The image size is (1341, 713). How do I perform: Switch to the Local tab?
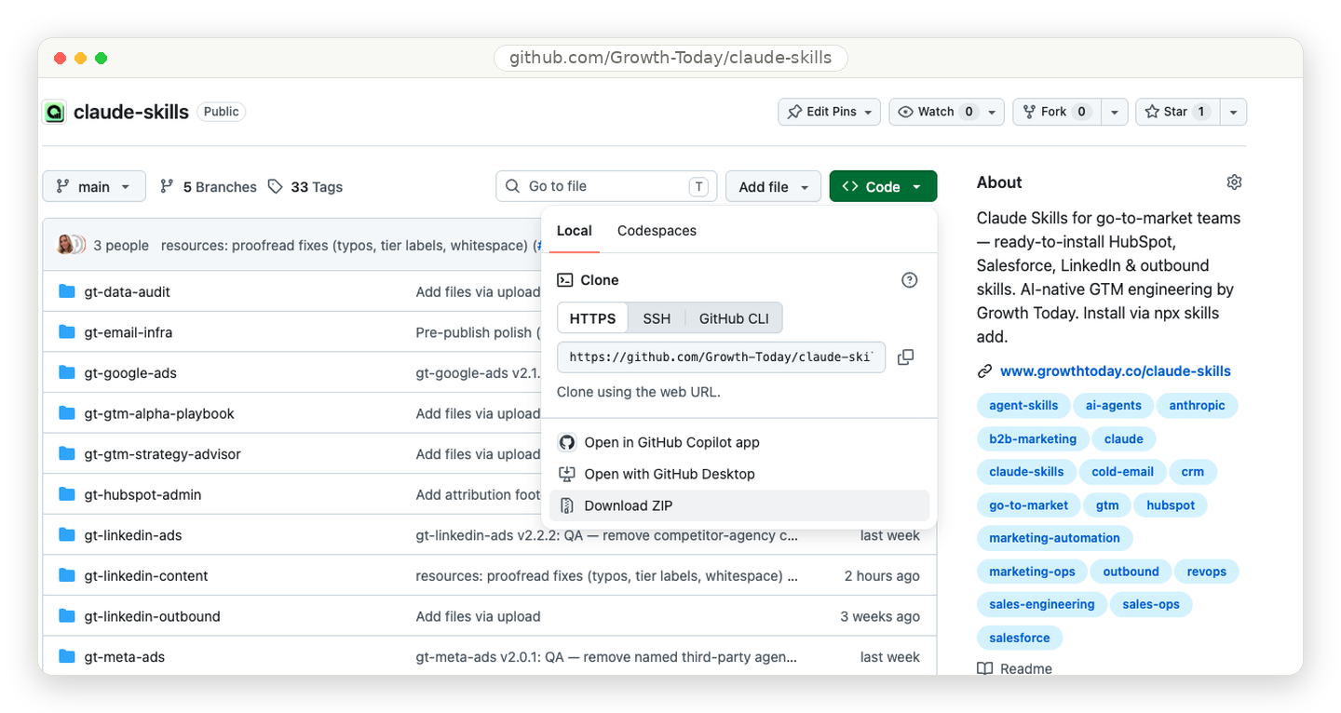pos(575,231)
